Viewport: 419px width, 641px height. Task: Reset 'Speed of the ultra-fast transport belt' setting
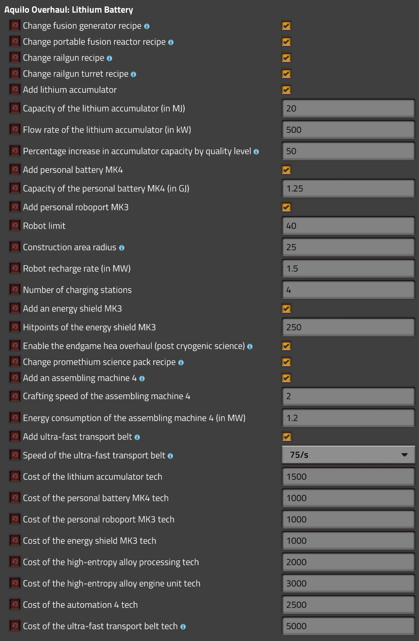coord(14,455)
